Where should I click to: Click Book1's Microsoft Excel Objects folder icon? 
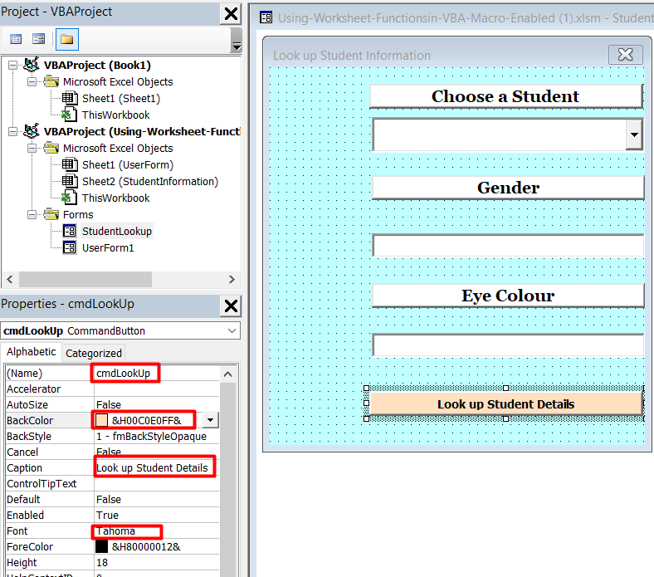pos(51,81)
